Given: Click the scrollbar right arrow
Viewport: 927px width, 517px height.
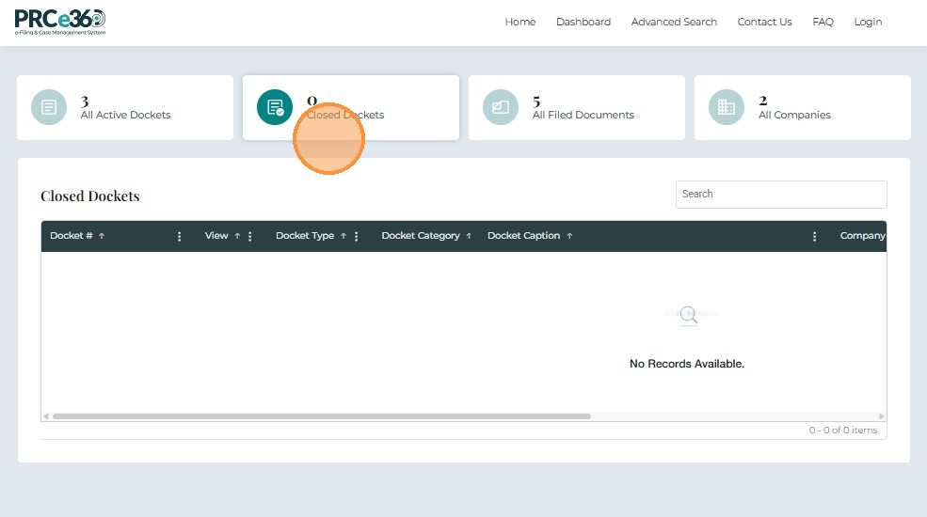Looking at the screenshot, I should pyautogui.click(x=882, y=416).
